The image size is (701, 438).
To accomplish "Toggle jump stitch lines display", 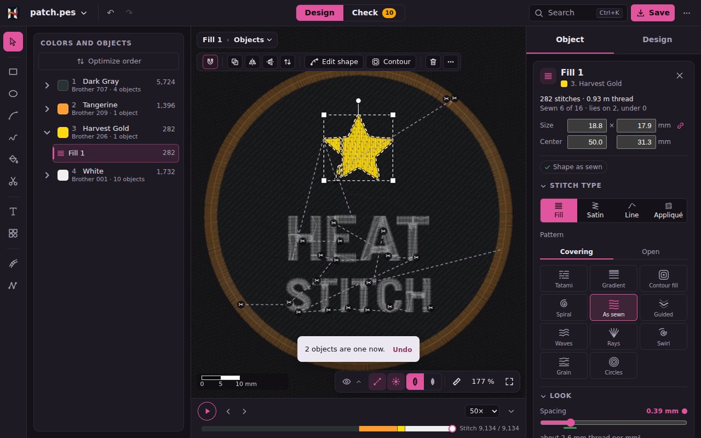I will 377,382.
